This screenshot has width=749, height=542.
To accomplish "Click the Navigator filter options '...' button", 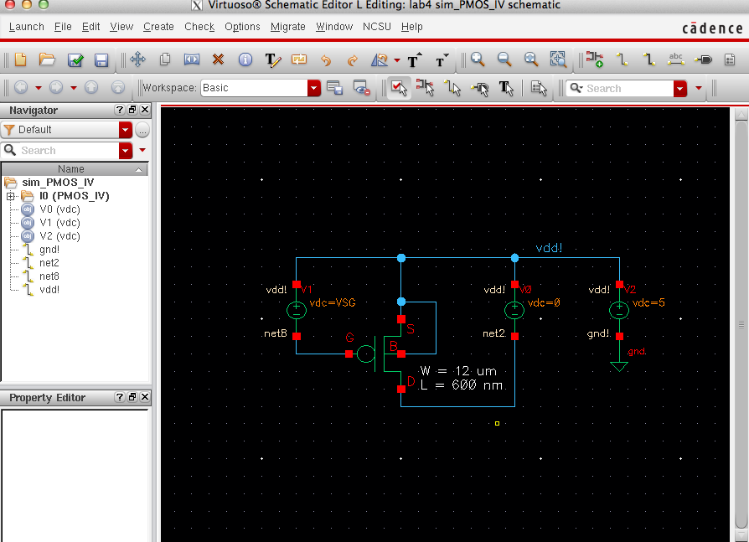I will [142, 130].
